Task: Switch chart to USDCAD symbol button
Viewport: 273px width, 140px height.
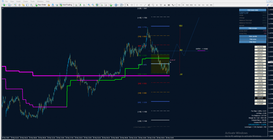Action: 260,69
